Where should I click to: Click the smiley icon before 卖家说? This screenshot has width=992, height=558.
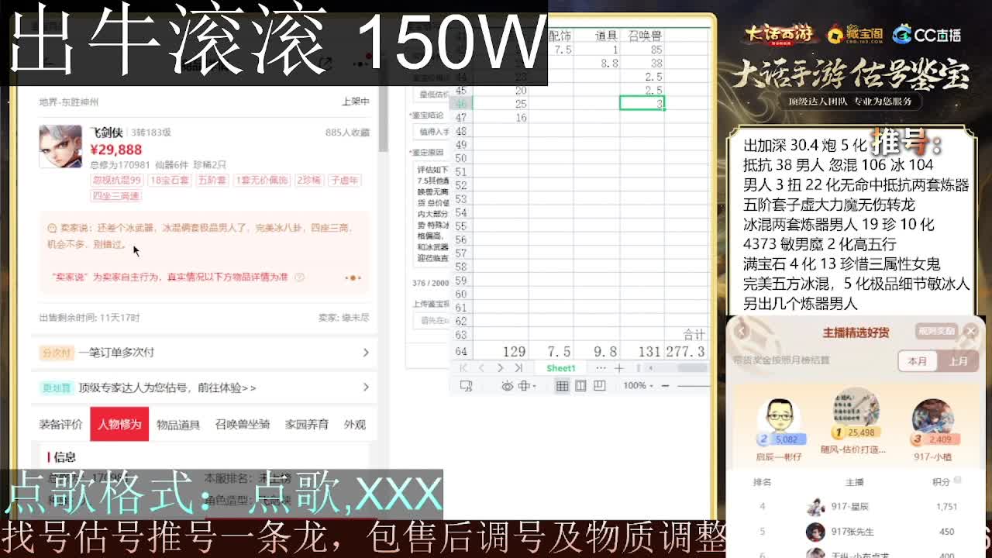pos(52,229)
